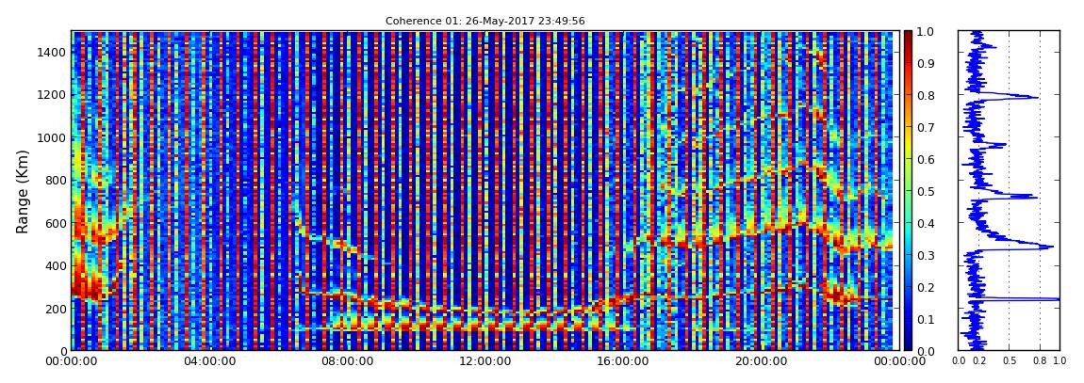
Task: Select the 200 tick on the range axis
Action: coord(55,309)
